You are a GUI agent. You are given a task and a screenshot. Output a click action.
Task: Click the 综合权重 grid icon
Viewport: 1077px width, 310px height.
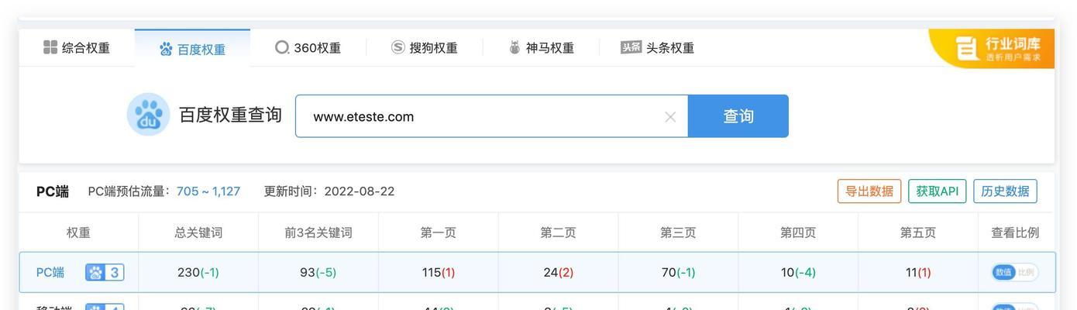pos(50,47)
